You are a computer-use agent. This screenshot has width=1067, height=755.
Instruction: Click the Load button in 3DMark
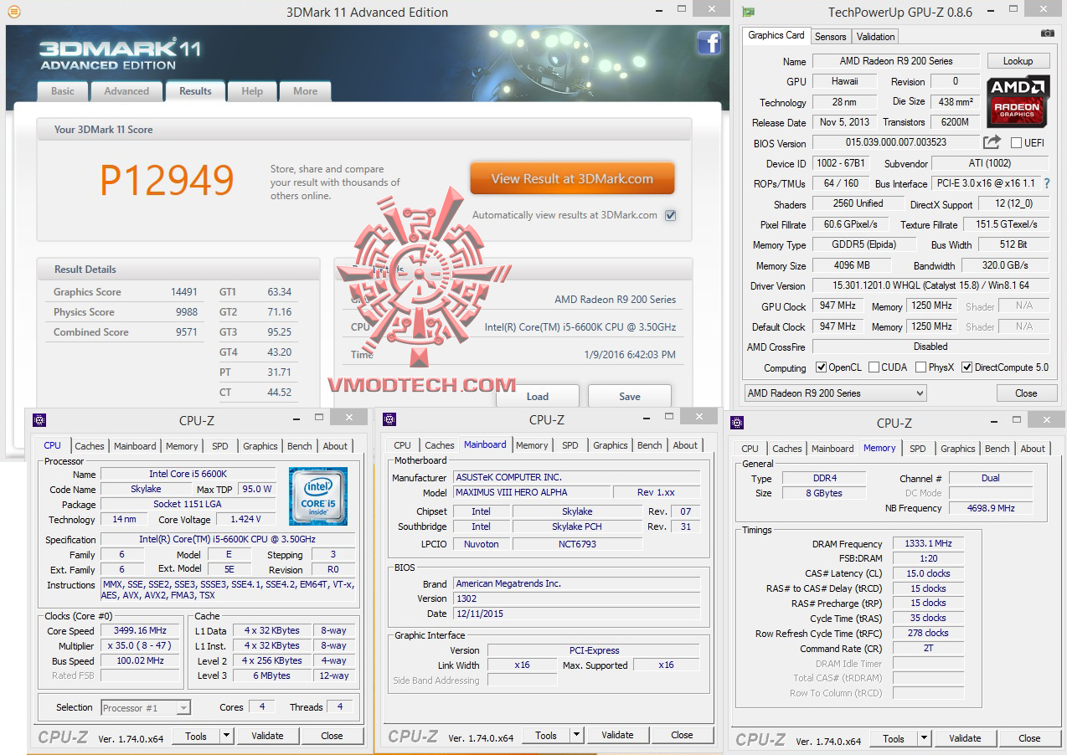point(538,397)
